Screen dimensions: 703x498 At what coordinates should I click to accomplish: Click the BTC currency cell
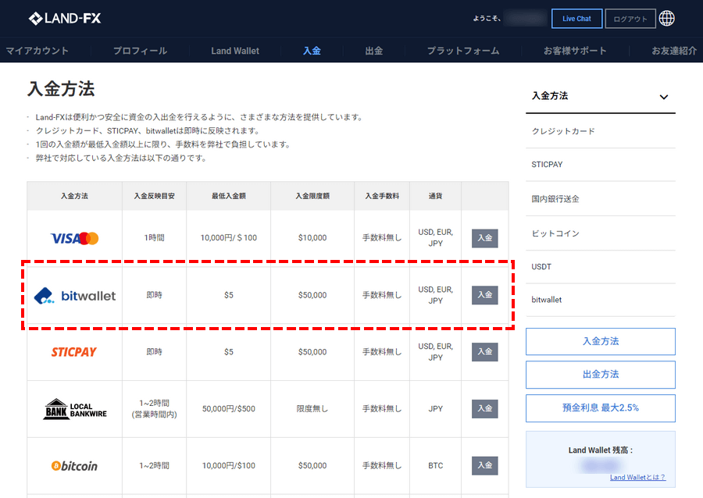point(435,466)
